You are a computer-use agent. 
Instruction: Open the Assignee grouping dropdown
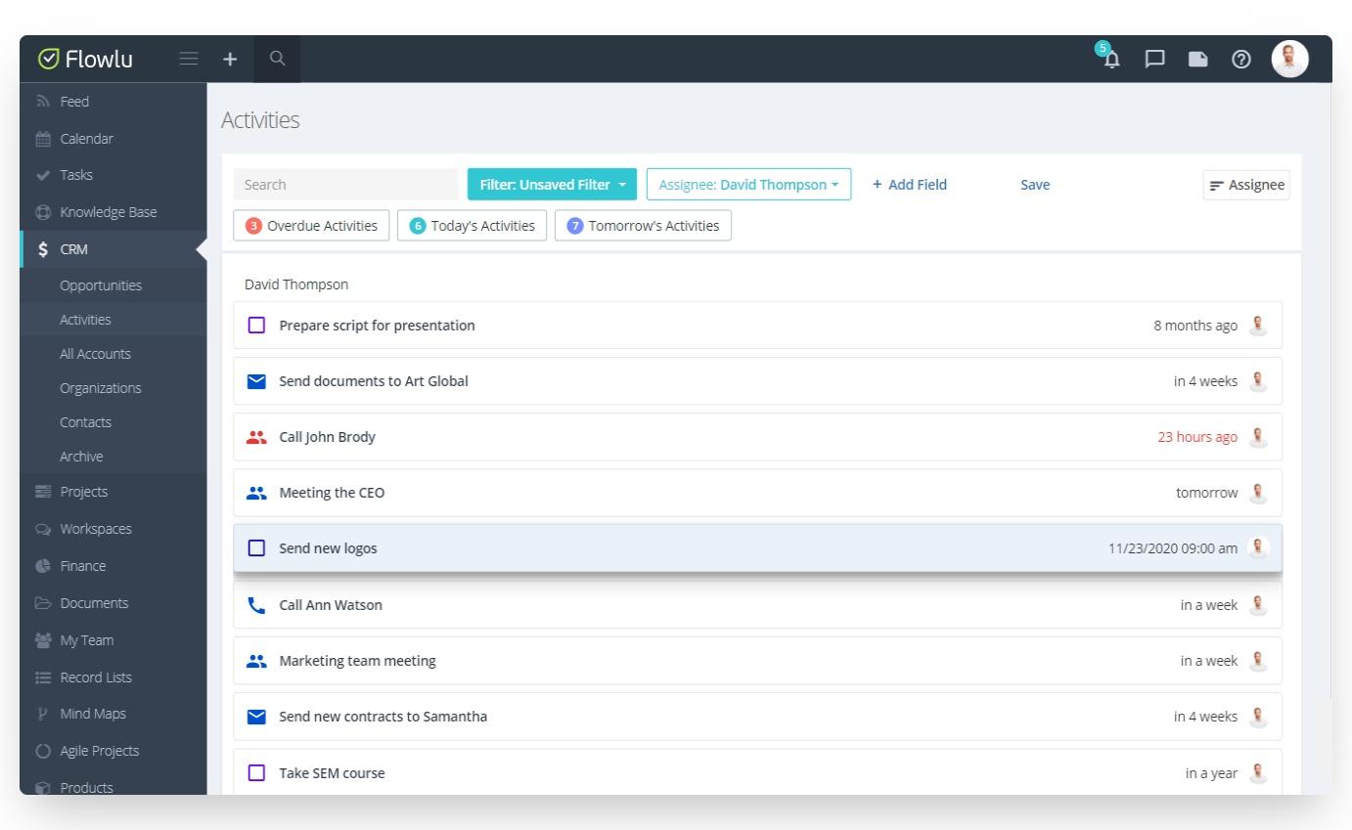(x=1246, y=185)
